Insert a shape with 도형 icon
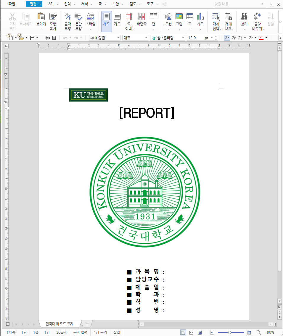 pos(168,17)
